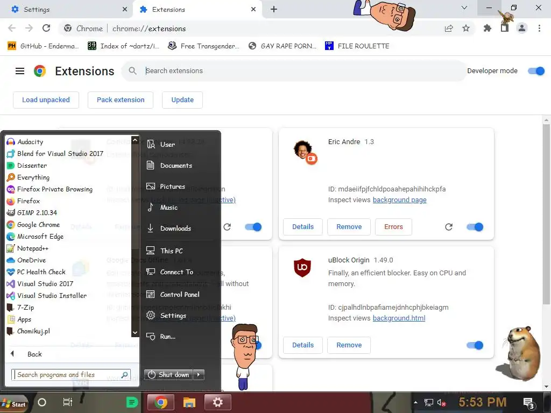
Task: Open uBlock Origin background.html link
Action: click(x=399, y=318)
